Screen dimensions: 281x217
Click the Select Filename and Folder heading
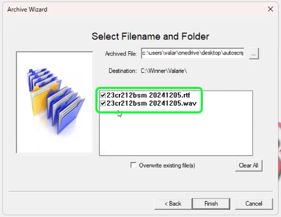pos(151,36)
